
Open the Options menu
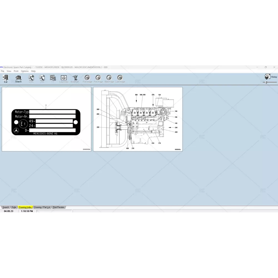(25, 71)
